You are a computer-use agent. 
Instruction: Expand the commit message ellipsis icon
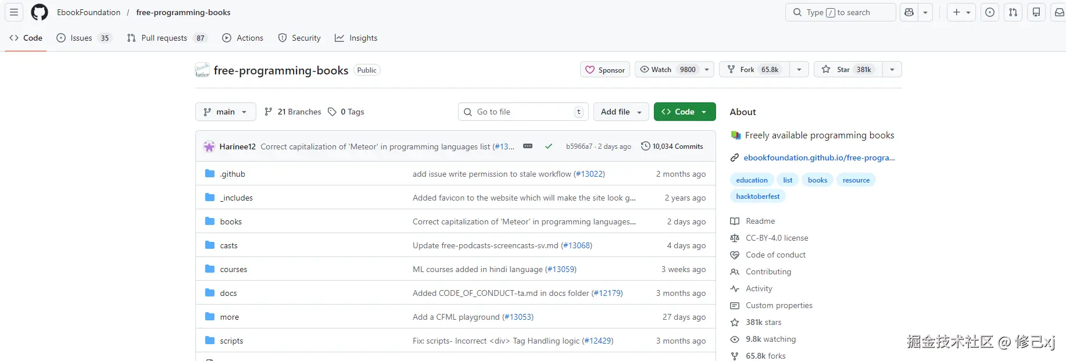coord(528,146)
